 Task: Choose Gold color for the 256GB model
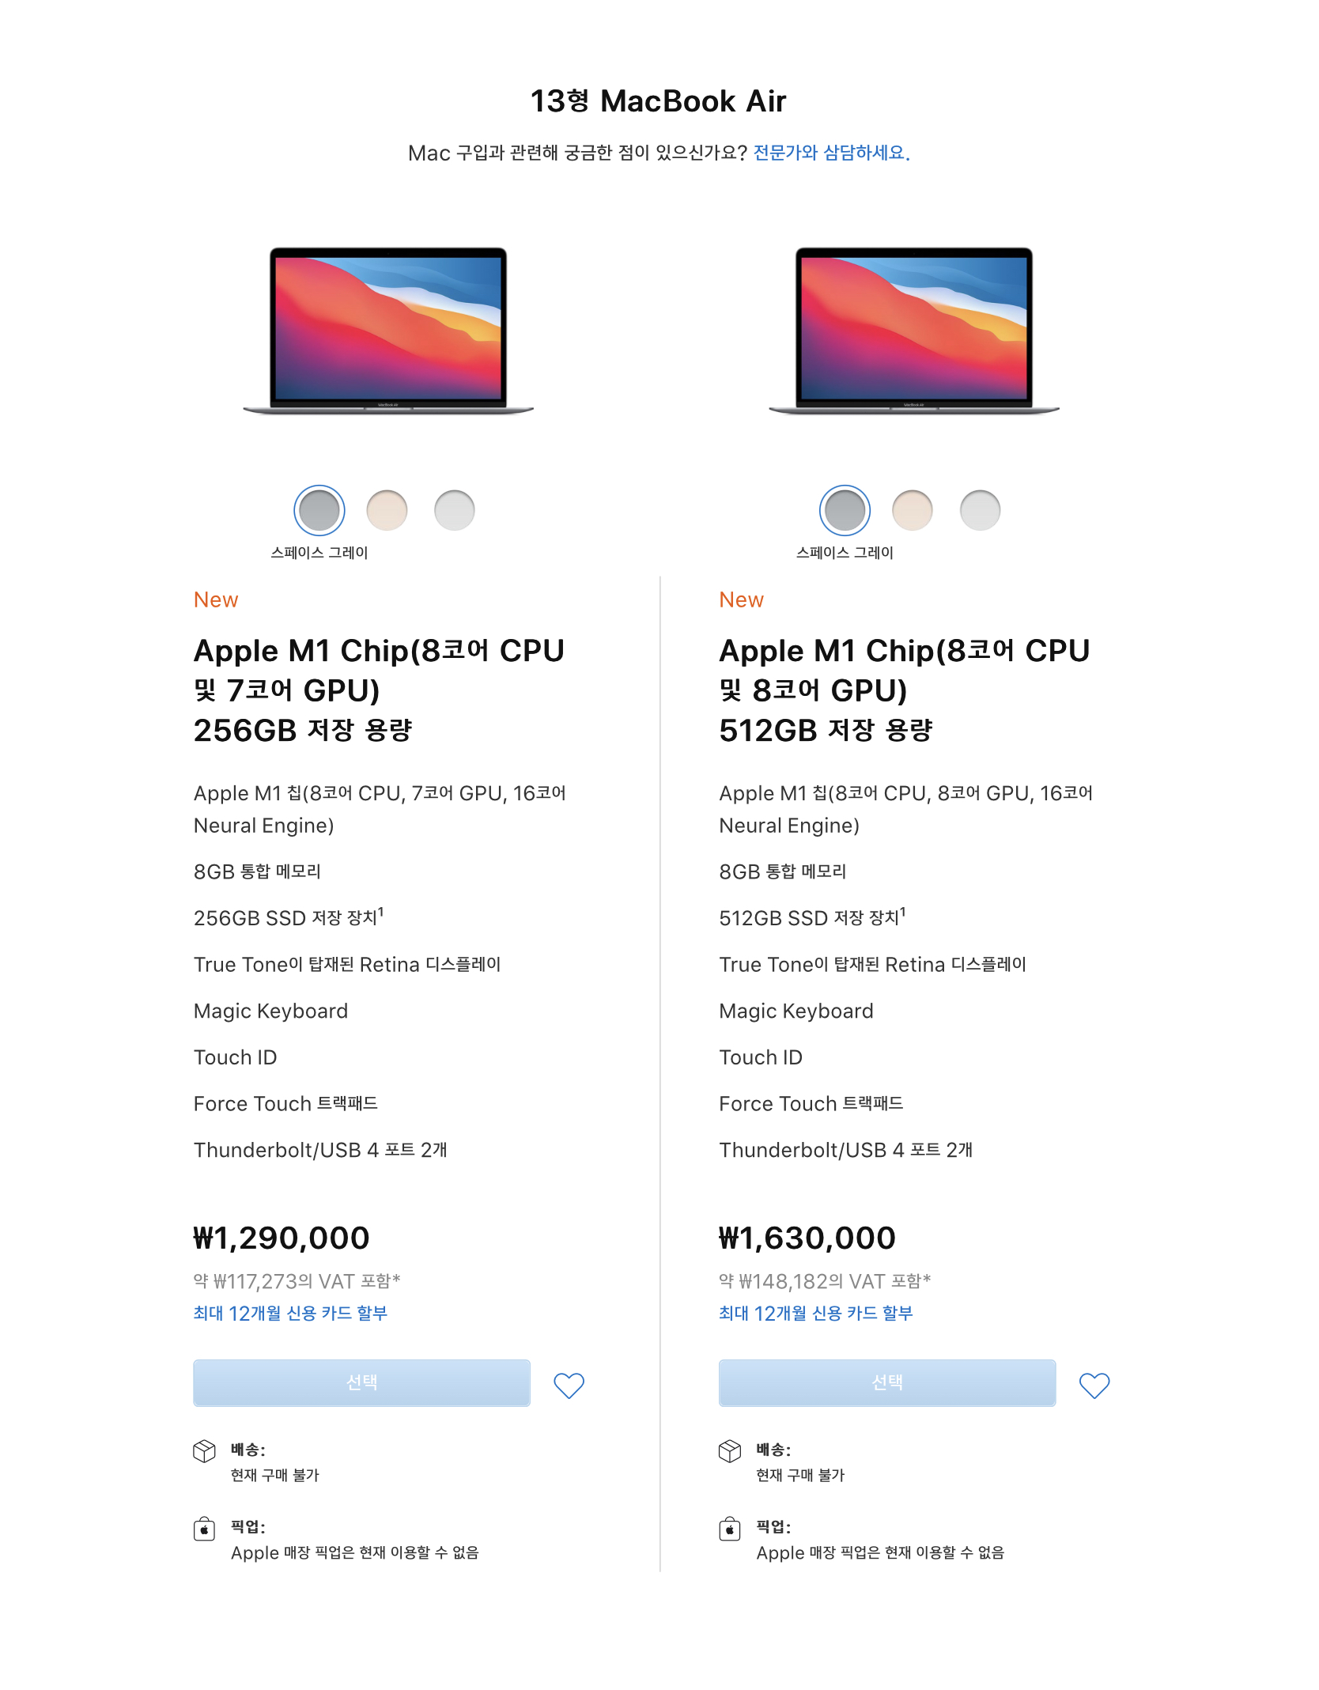point(387,510)
